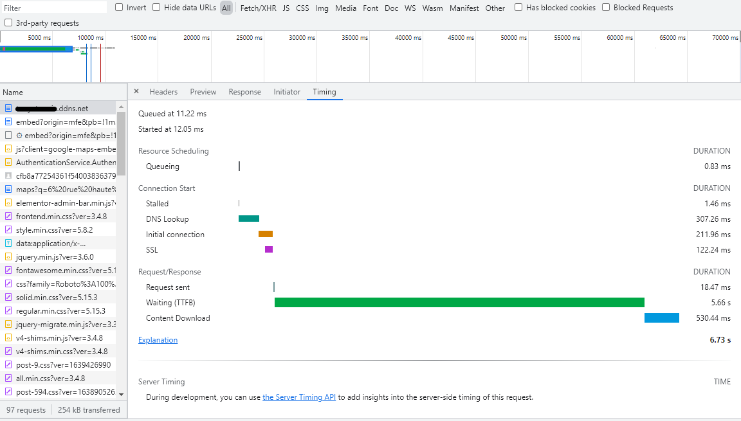
Task: Toggle Hide data URLs checkbox
Action: pyautogui.click(x=156, y=7)
